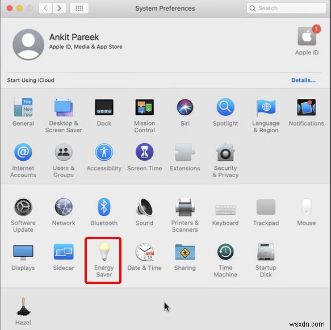Click the user profile avatar picture
The width and height of the screenshot is (331, 330).
point(28,44)
